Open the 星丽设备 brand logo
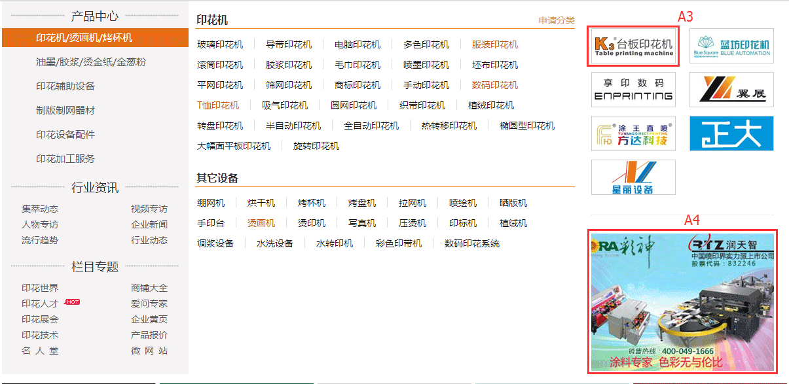The width and height of the screenshot is (789, 384). [x=633, y=177]
